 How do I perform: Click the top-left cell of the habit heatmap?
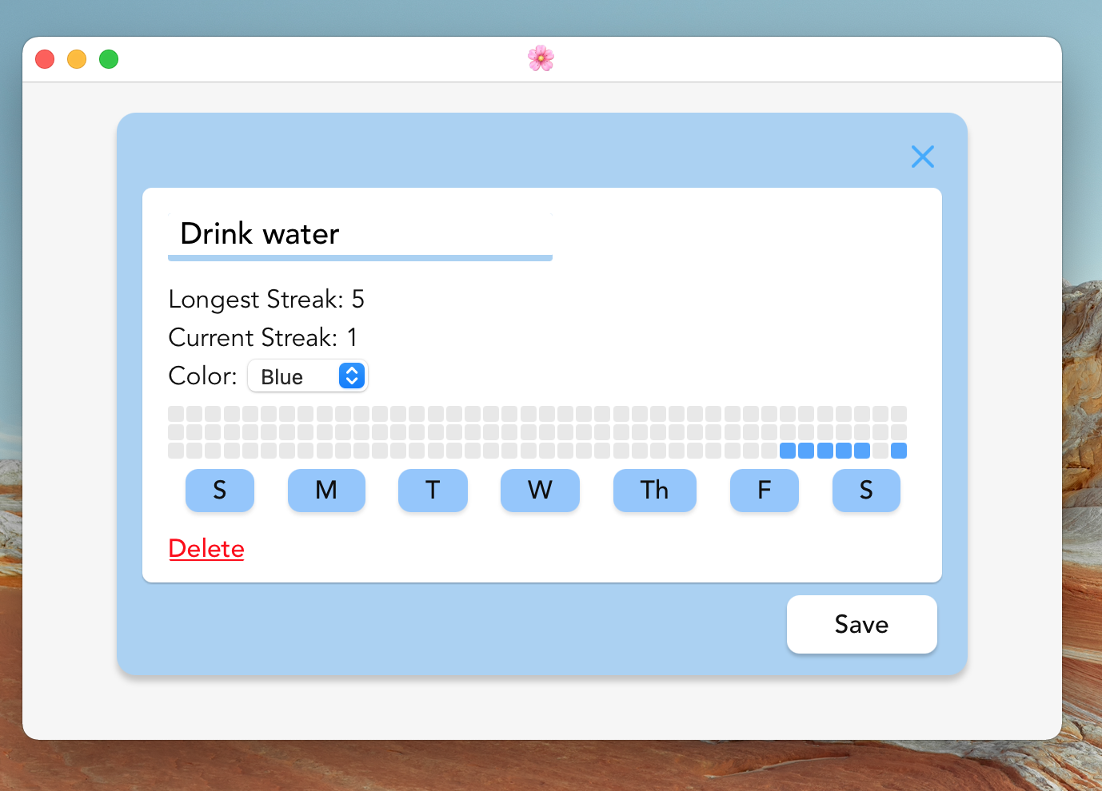[177, 413]
